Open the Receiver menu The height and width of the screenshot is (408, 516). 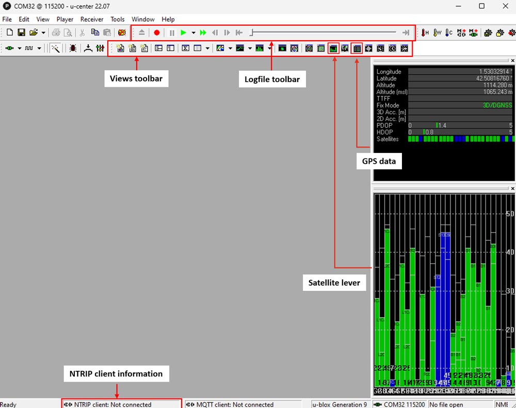click(92, 19)
